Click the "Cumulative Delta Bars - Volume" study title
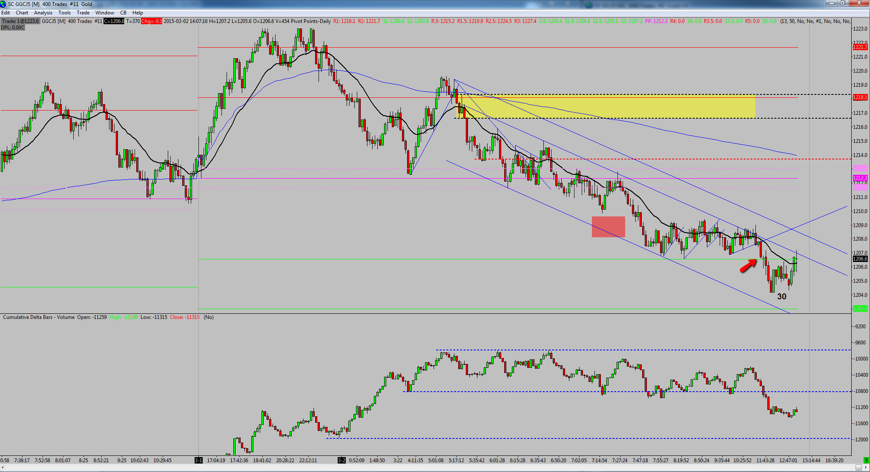The width and height of the screenshot is (870, 472). click(x=39, y=317)
